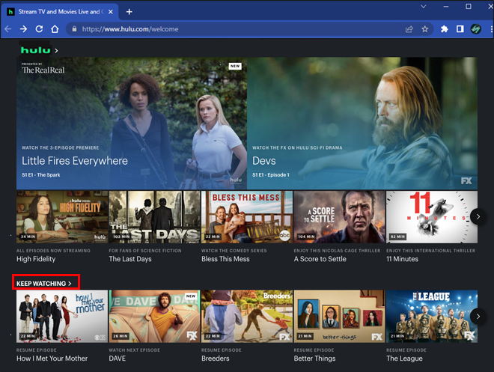Image resolution: width=494 pixels, height=372 pixels.
Task: Open the Bless This Mess thumbnail
Action: [247, 217]
